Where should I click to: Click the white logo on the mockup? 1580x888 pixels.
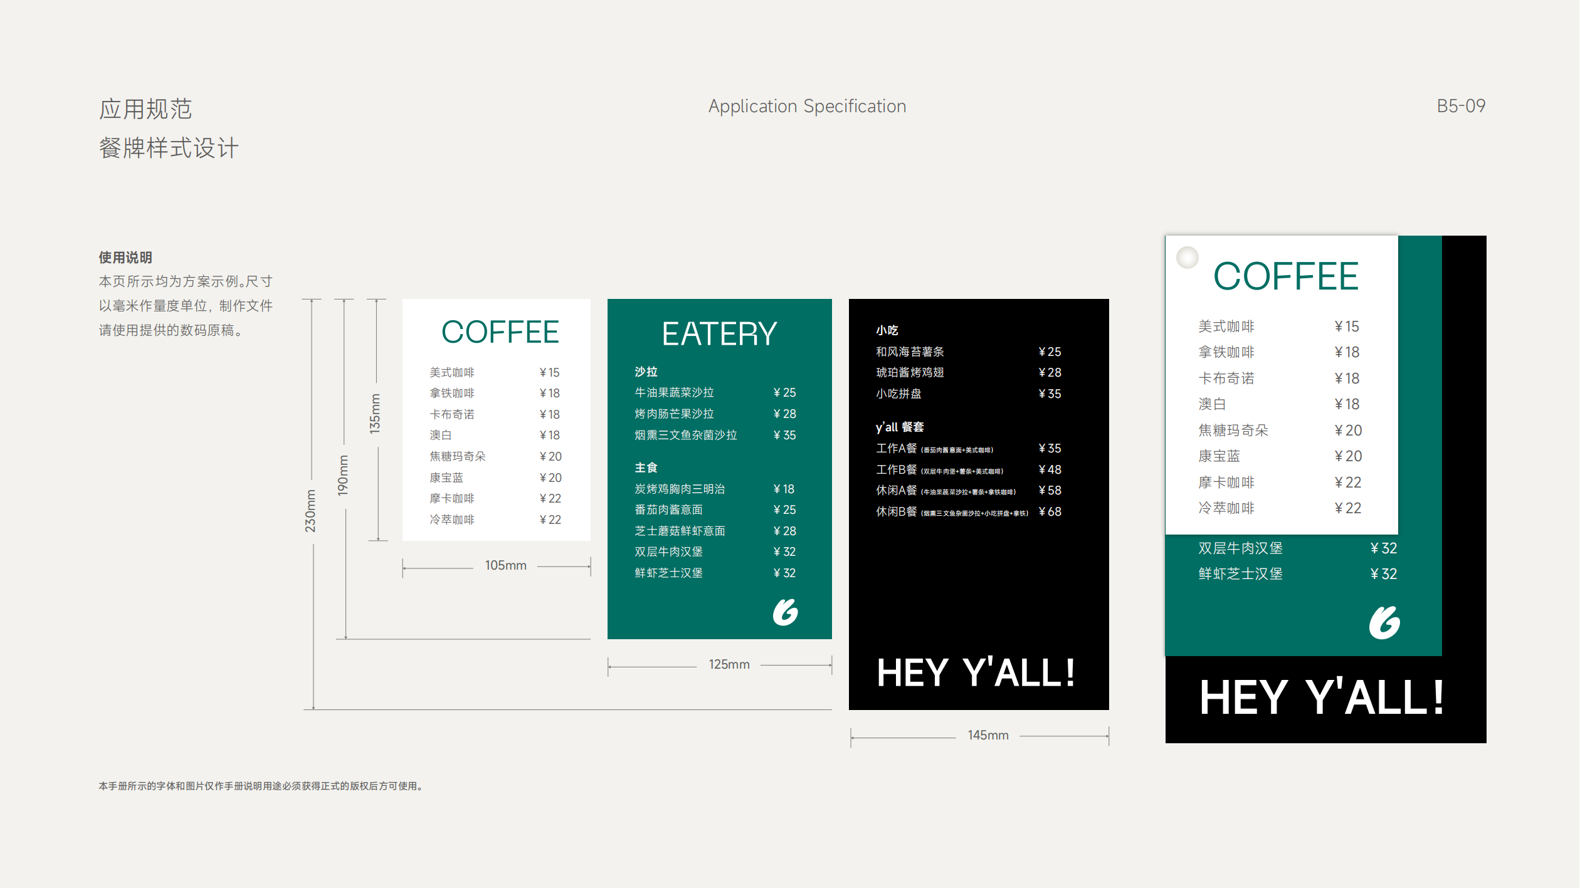tap(1384, 622)
